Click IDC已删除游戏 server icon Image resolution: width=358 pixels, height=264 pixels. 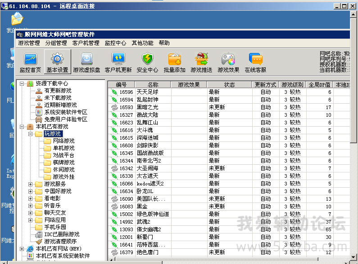(39, 234)
